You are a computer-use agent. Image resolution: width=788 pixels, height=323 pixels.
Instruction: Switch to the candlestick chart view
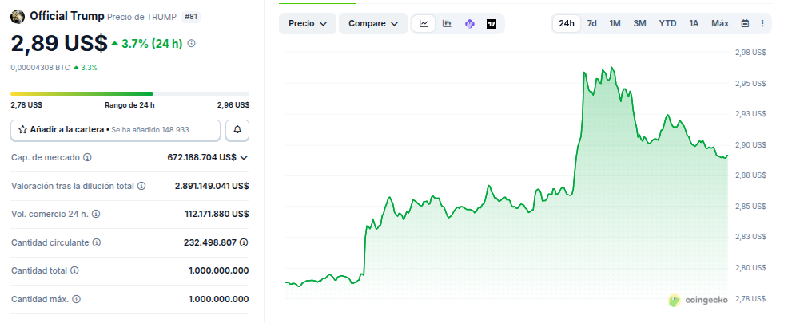[x=446, y=24]
